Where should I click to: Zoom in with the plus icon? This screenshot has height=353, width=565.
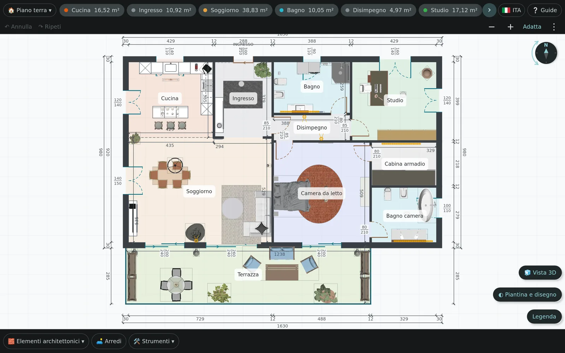[510, 27]
